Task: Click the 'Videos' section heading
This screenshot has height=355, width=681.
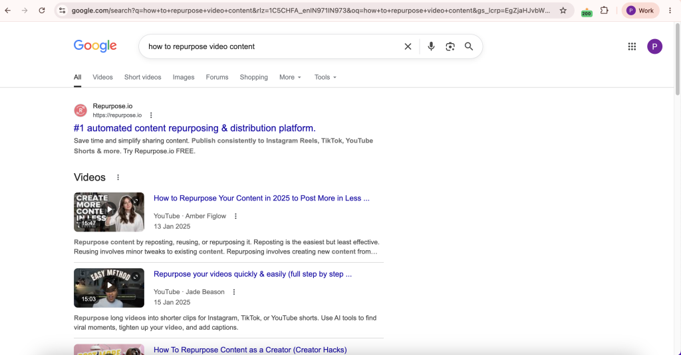Action: (90, 177)
